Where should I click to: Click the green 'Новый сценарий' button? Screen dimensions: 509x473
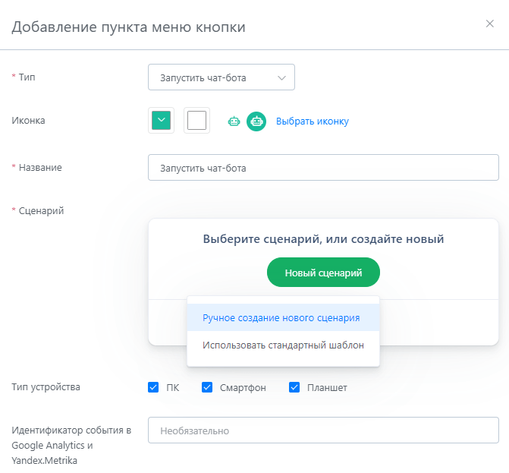click(x=323, y=273)
